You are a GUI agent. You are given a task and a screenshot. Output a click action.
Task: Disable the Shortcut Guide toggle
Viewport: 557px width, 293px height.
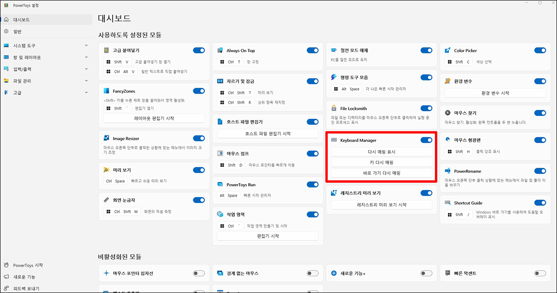(540, 203)
